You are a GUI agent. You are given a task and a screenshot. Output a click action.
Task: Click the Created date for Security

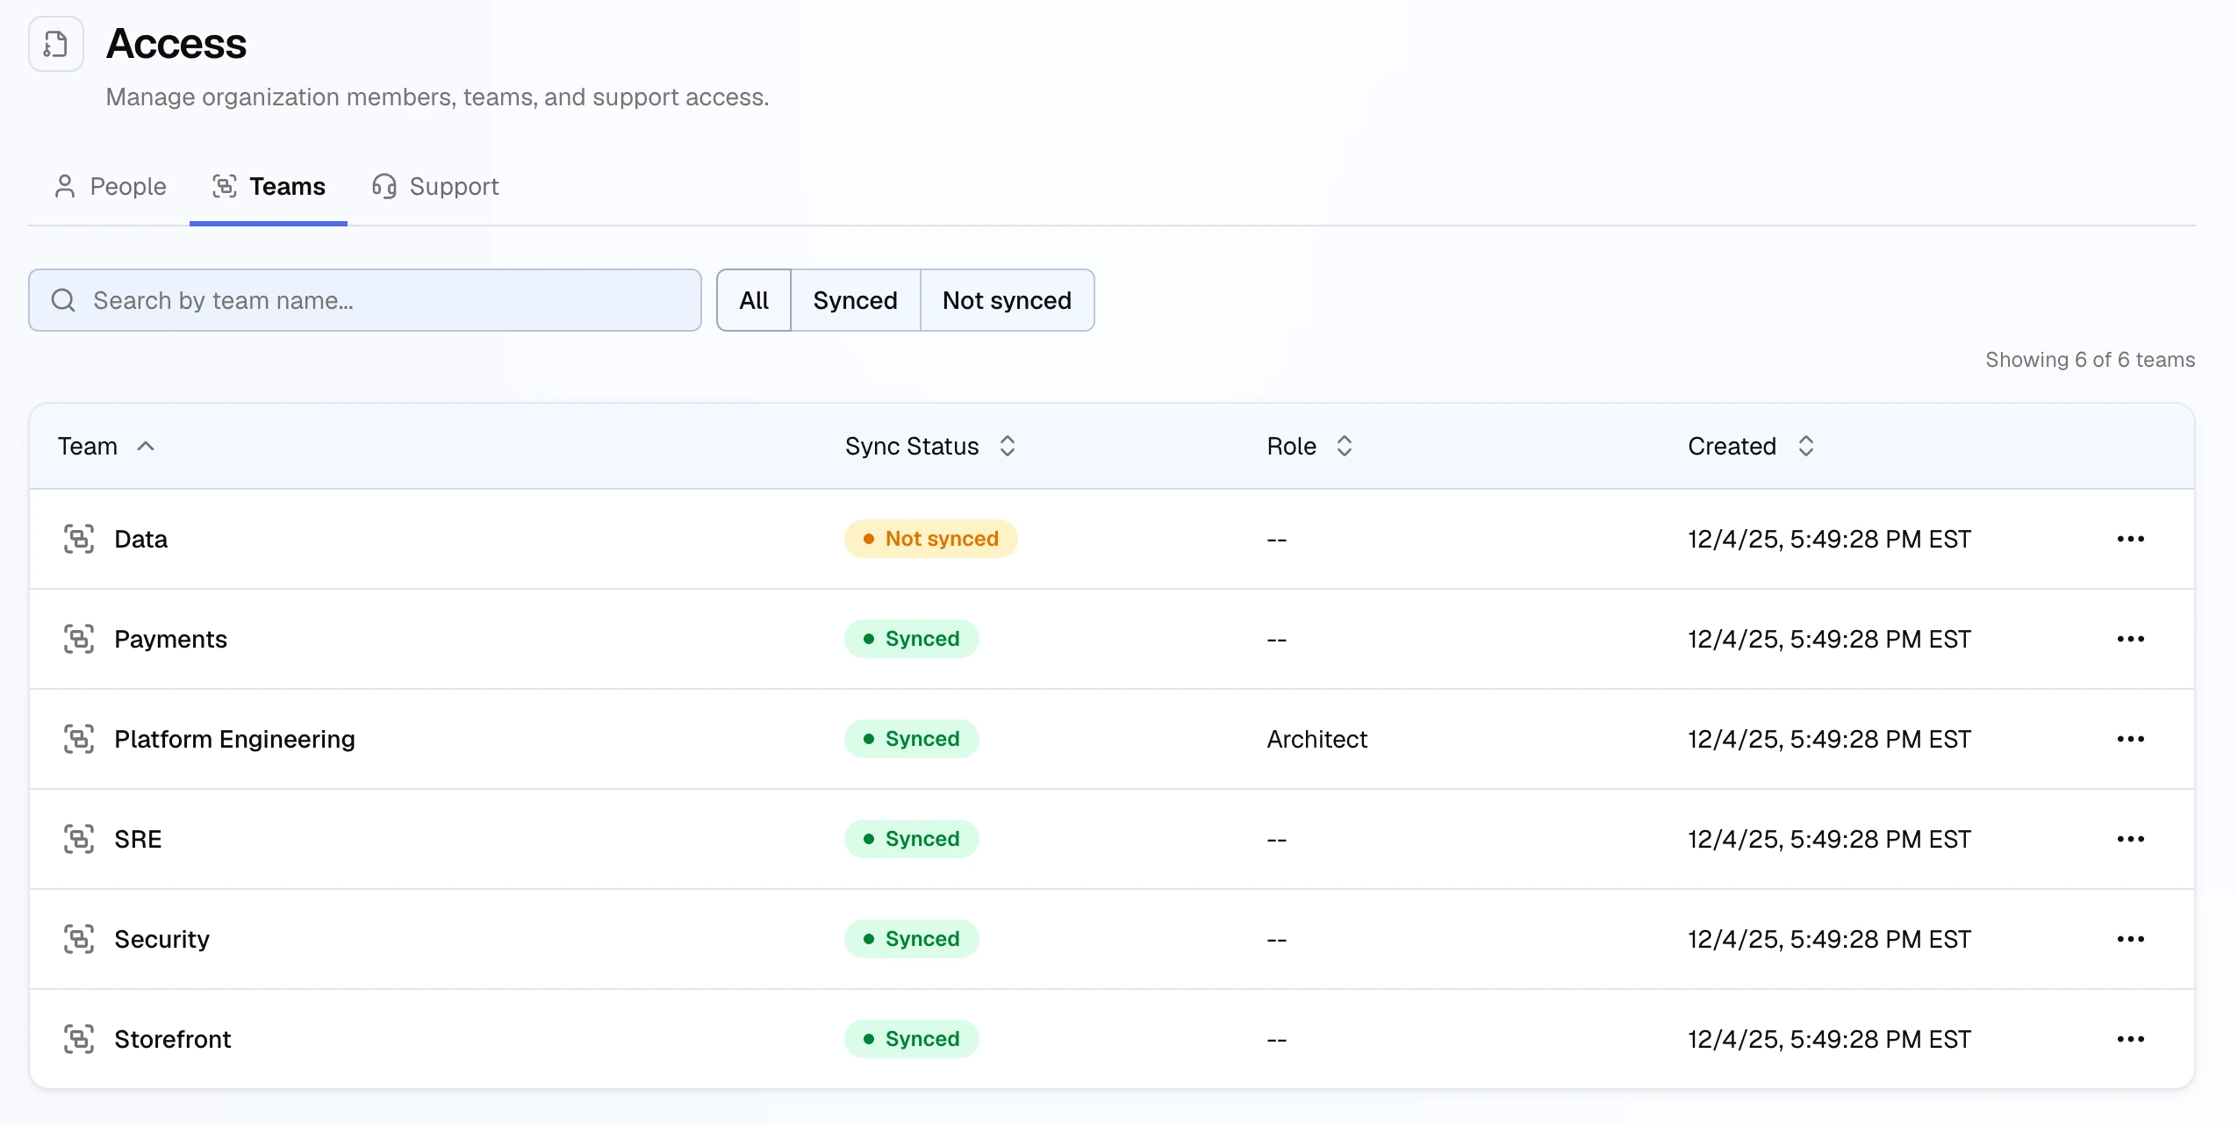[x=1829, y=939]
